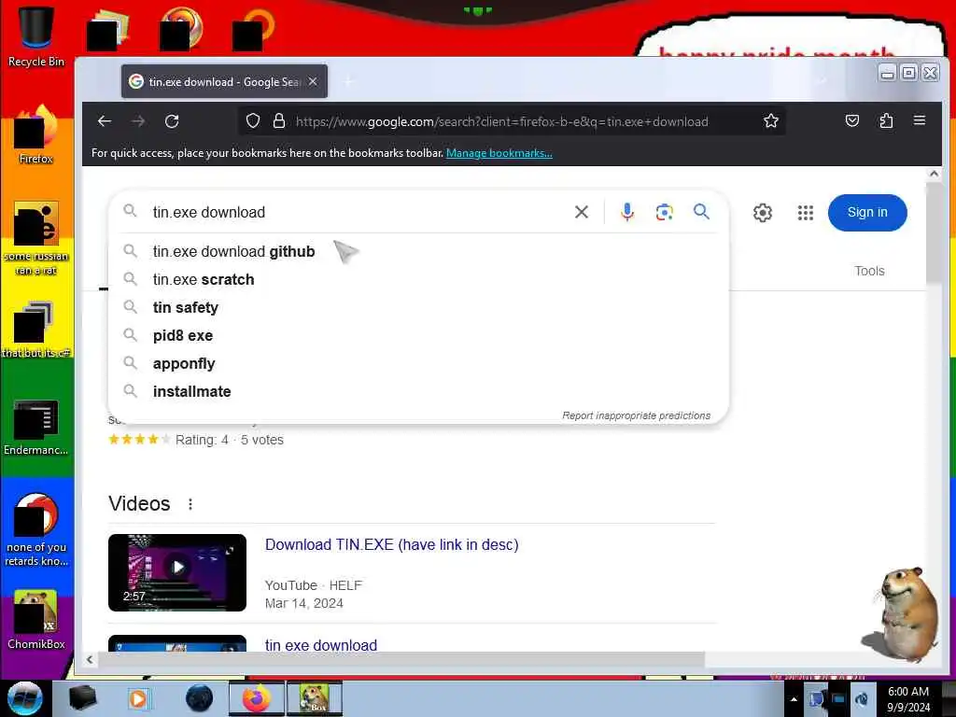Click the tray volume speaker icon
This screenshot has width=956, height=717.
click(861, 698)
